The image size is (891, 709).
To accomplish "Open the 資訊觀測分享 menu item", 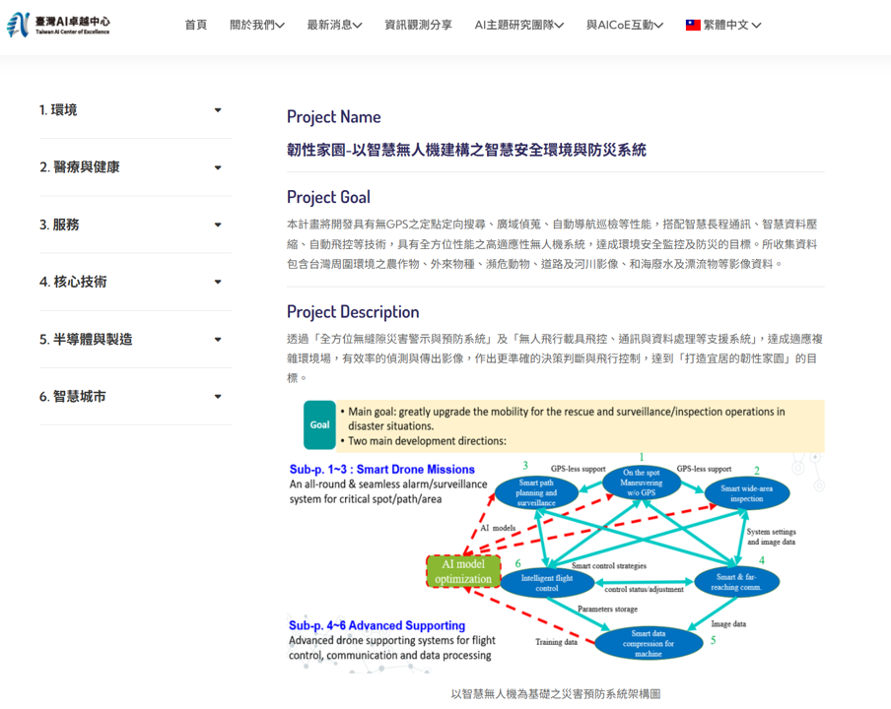I will [x=418, y=25].
